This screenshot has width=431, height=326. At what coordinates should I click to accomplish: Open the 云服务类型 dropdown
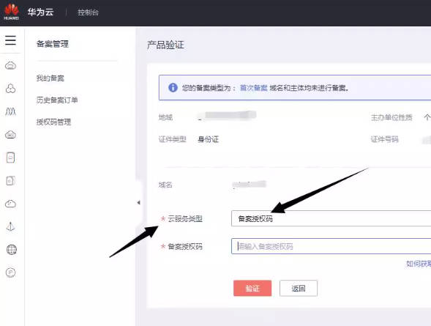tap(331, 219)
